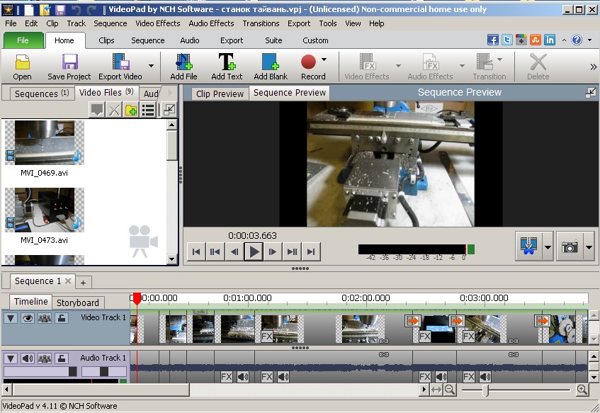Toggle lock on Video Track 1
Viewport: 600px width, 413px height.
click(x=61, y=318)
